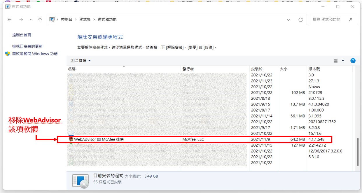Viewport: 362px width, 193px height.
Task: Open the 組合管理 dropdown menu
Action: (81, 61)
